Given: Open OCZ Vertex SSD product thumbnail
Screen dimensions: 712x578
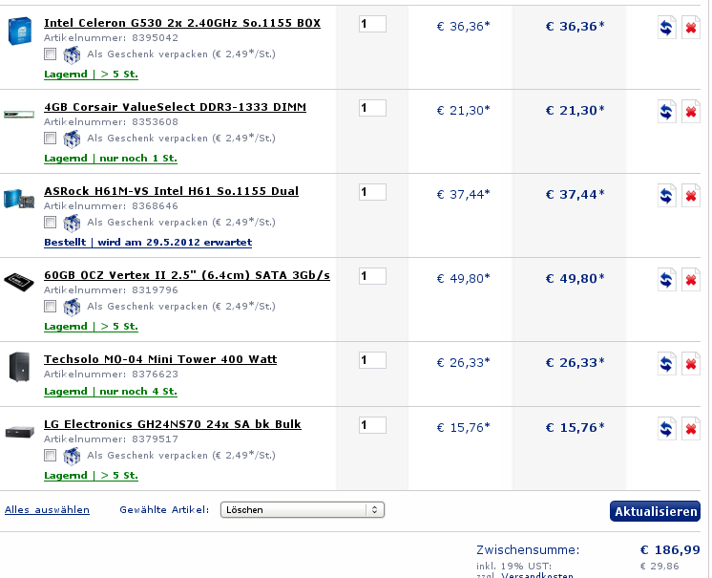Looking at the screenshot, I should 19,282.
